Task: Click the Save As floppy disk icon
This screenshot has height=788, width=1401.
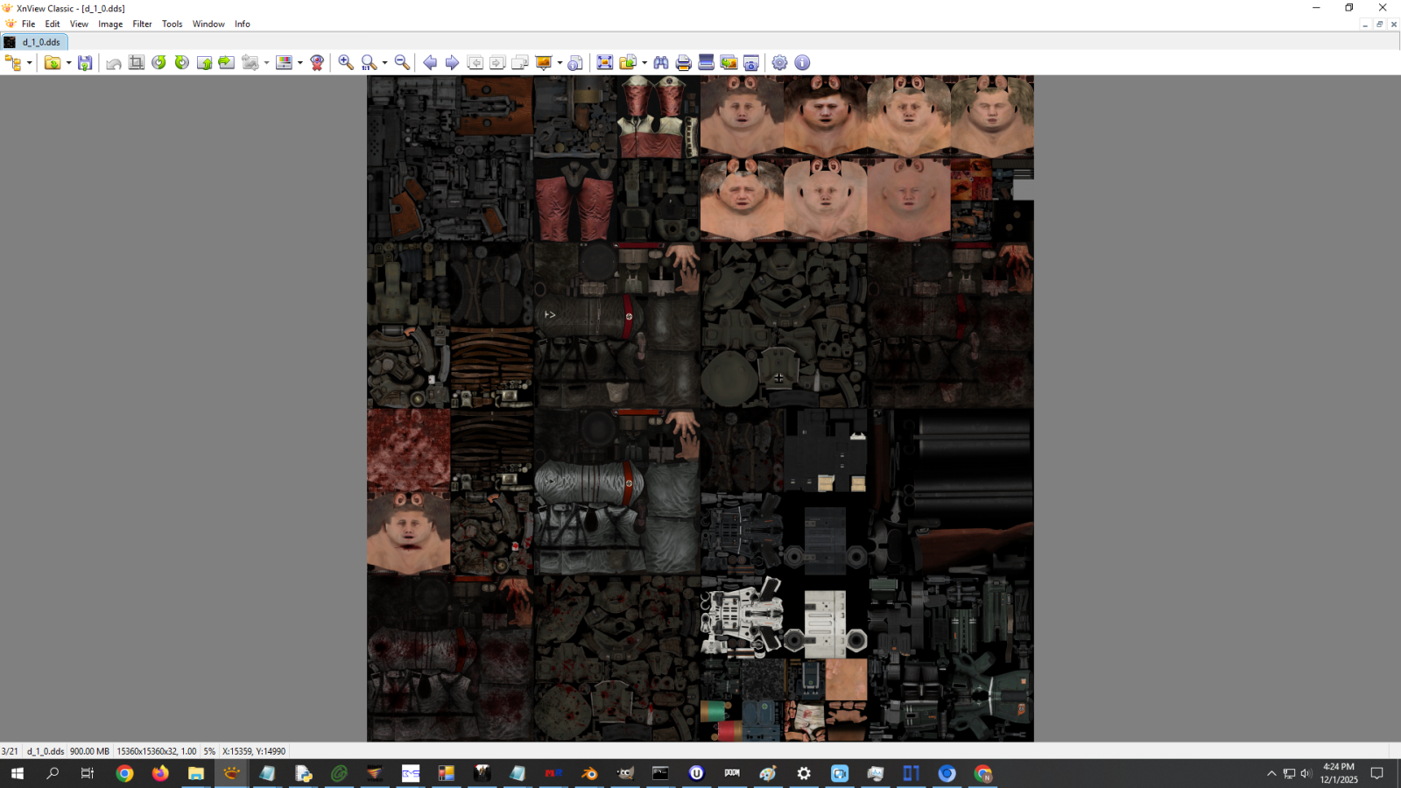Action: 85,63
